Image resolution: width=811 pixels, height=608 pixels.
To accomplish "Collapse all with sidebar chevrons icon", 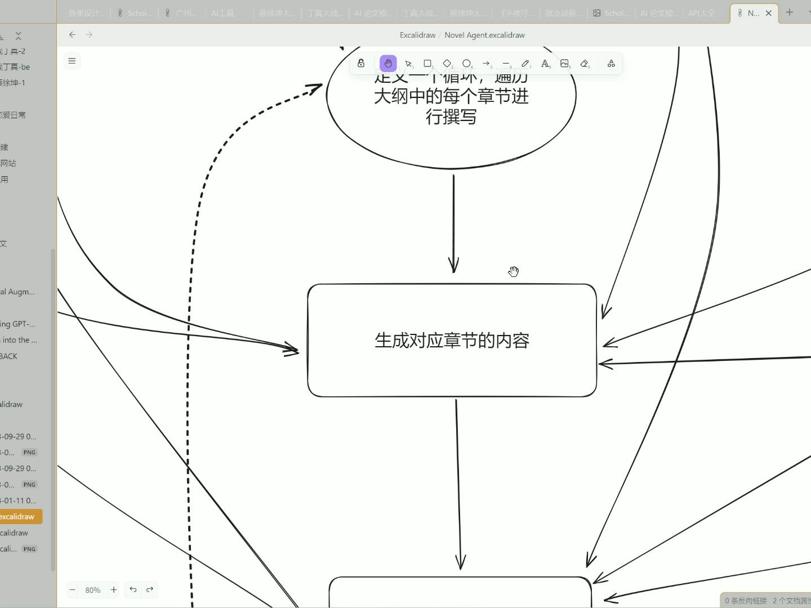I will pos(18,36).
